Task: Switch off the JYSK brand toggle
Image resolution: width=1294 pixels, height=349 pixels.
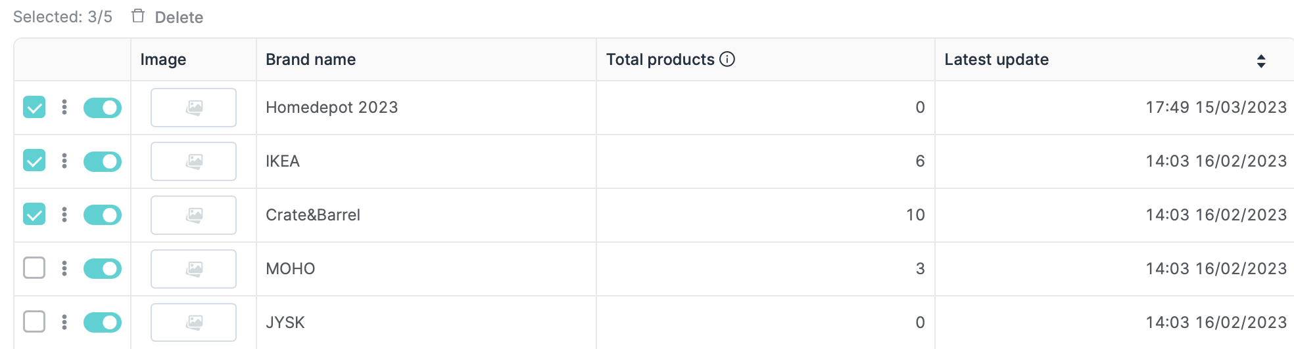Action: 103,323
